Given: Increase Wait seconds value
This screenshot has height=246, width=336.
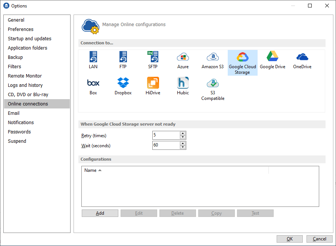Looking at the screenshot, I should click(183, 143).
